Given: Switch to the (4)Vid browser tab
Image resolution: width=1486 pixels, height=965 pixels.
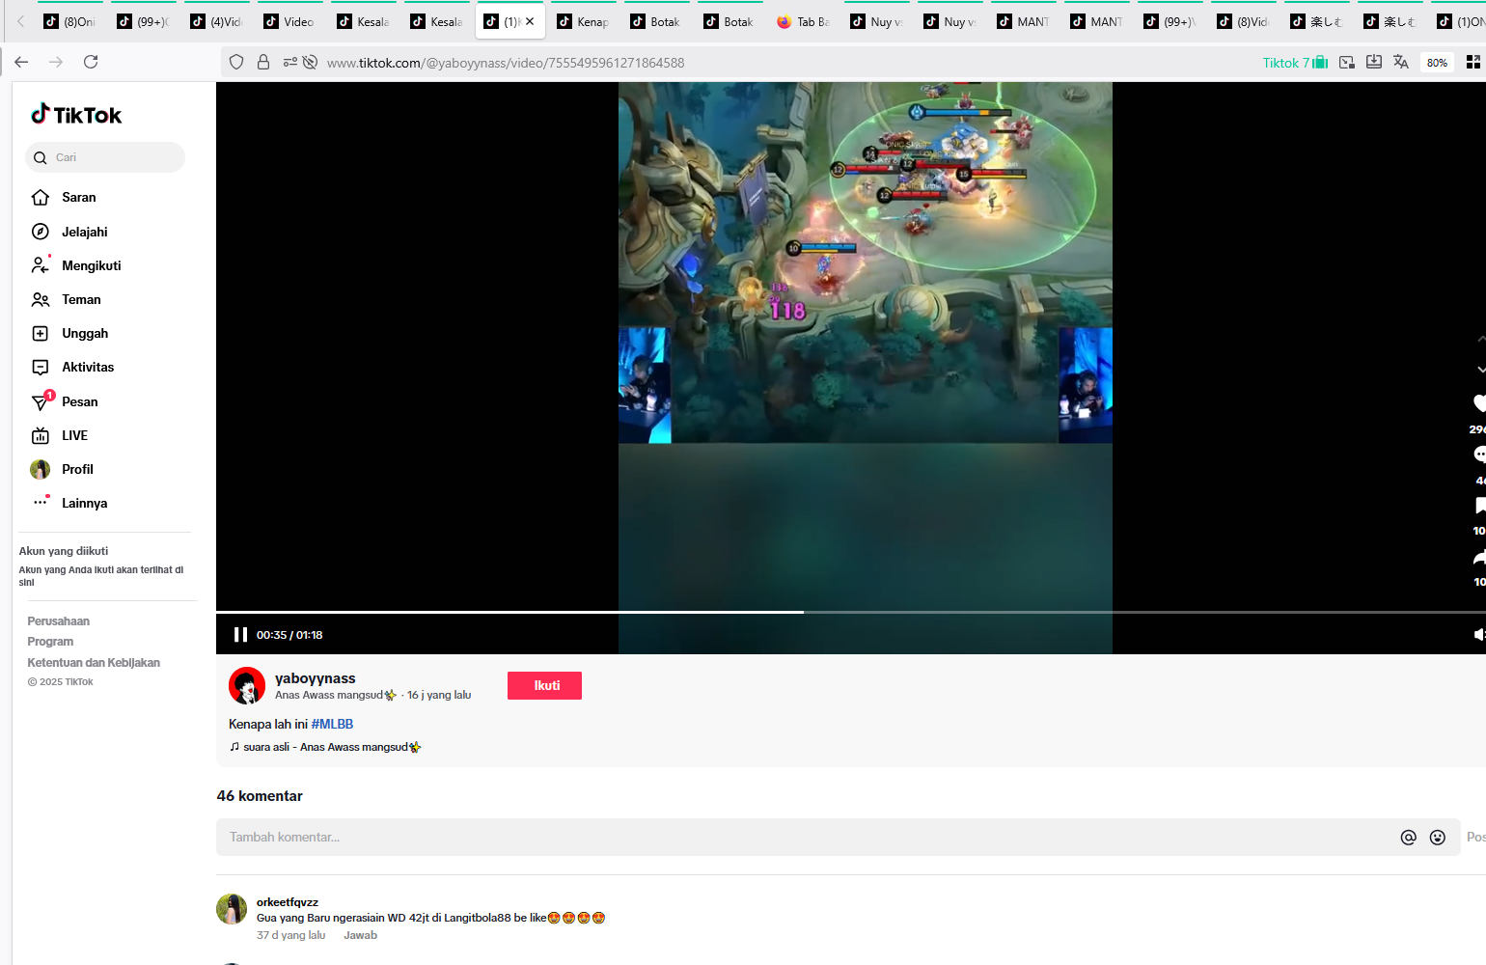Looking at the screenshot, I should [217, 21].
